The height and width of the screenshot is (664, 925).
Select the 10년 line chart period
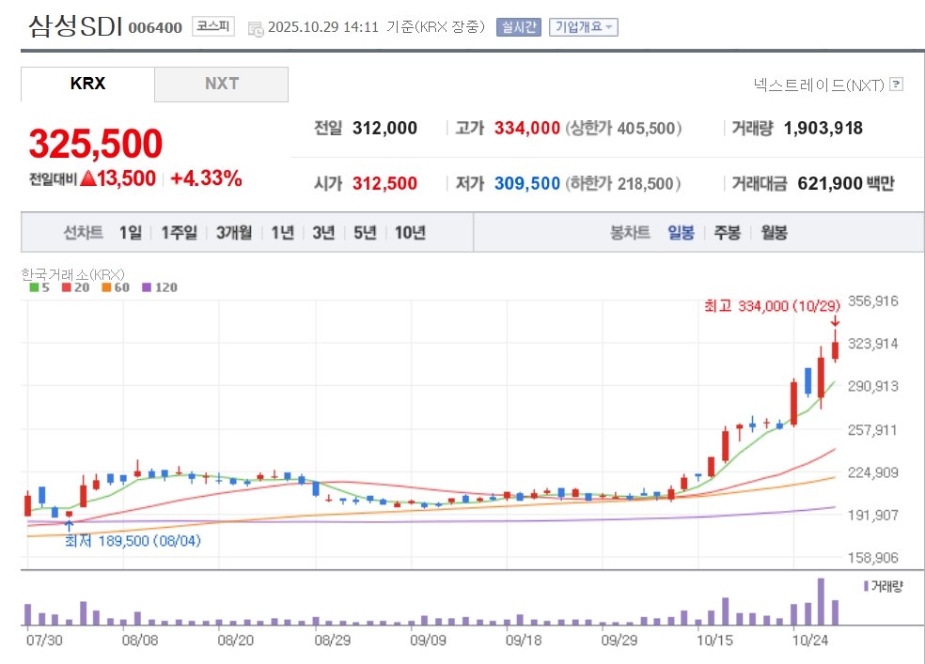(x=410, y=233)
